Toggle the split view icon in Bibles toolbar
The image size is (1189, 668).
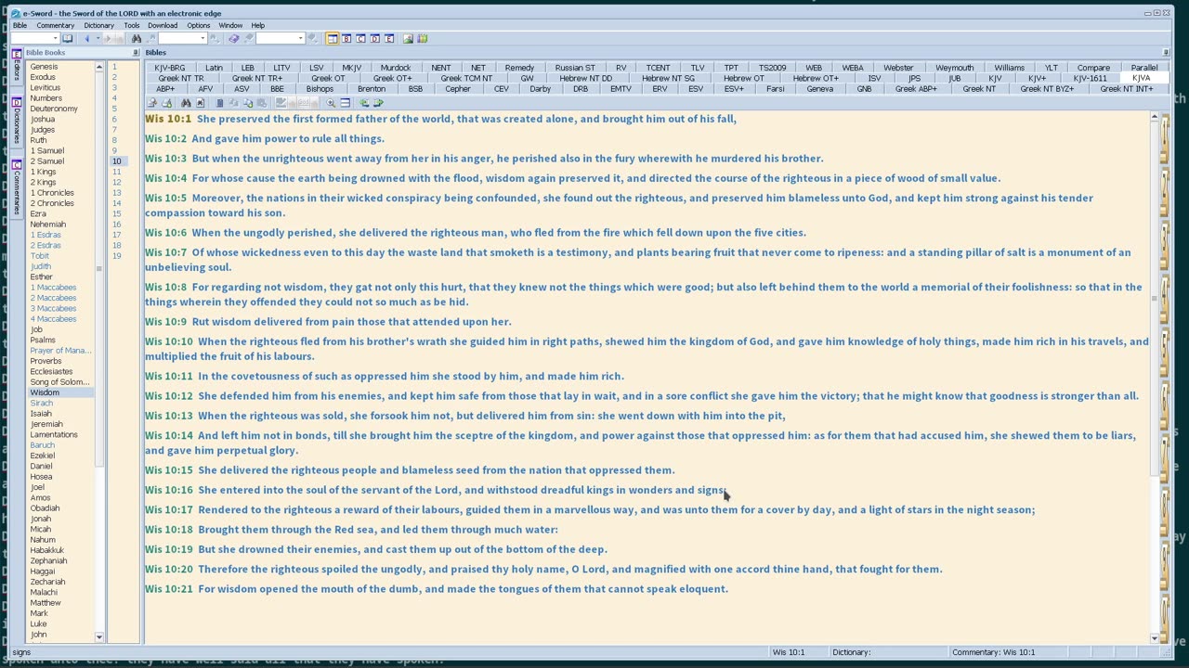tap(345, 103)
